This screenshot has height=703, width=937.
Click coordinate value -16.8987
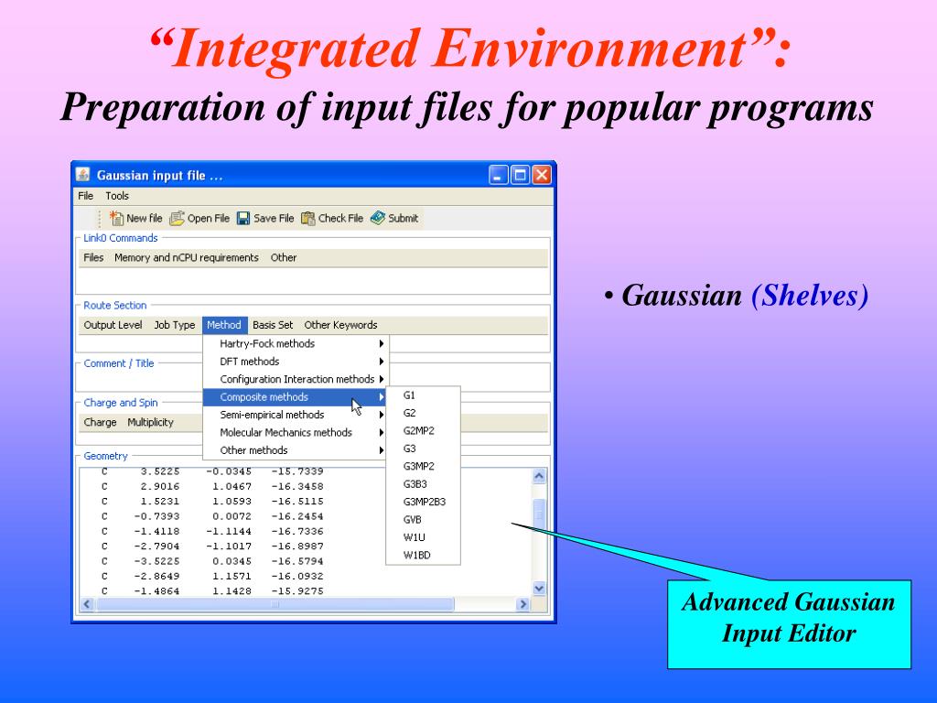[x=297, y=546]
